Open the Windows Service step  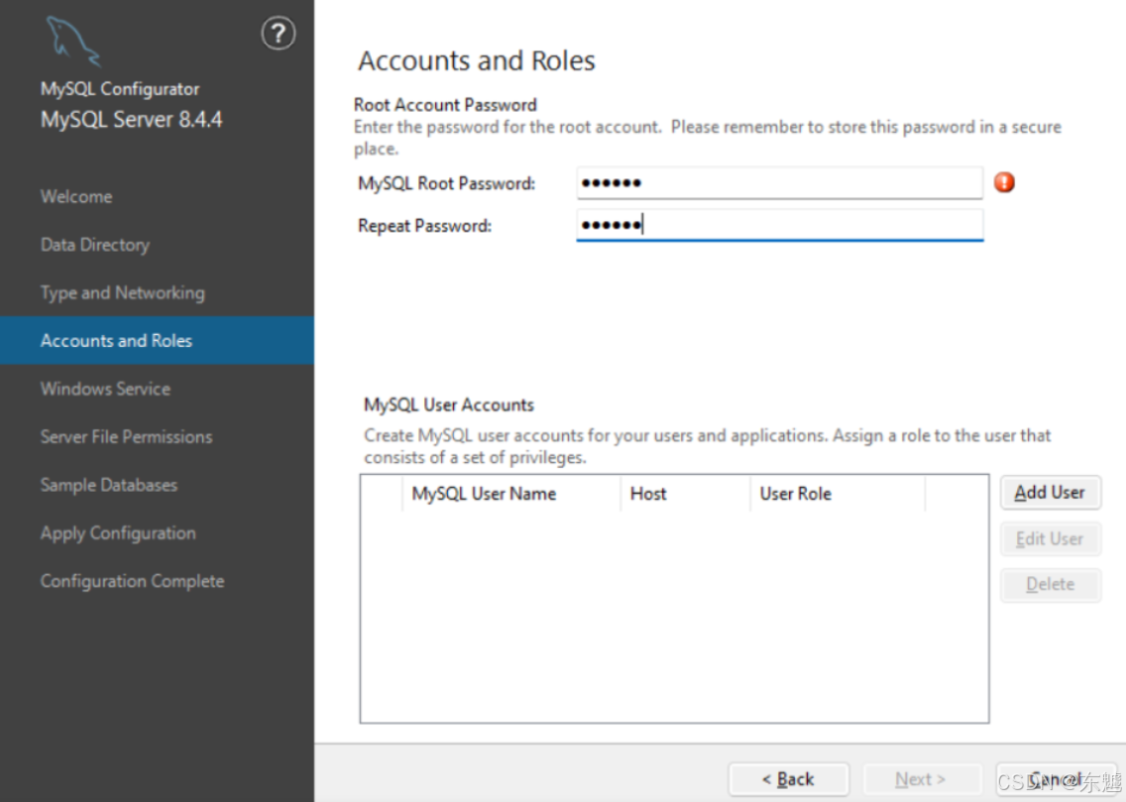pyautogui.click(x=105, y=389)
